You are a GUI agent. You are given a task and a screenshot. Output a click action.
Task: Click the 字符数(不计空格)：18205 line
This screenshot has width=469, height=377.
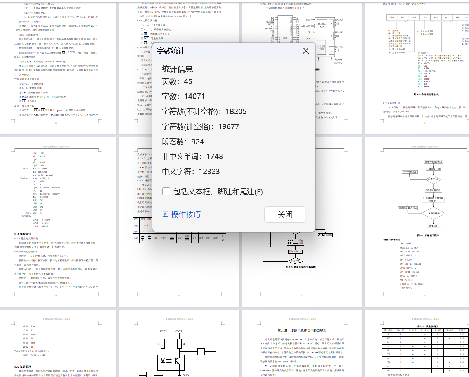[204, 111]
